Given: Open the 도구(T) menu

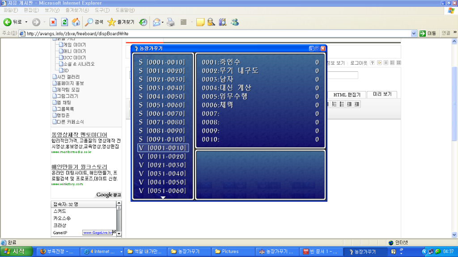Looking at the screenshot, I should (102, 10).
